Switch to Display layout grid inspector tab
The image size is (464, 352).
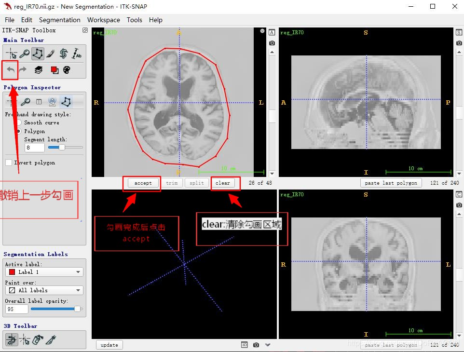pyautogui.click(x=39, y=102)
